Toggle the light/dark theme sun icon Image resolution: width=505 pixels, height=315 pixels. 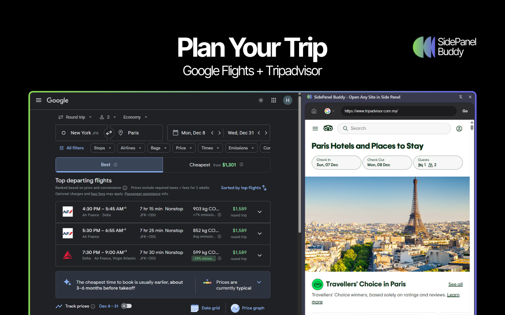pos(261,100)
